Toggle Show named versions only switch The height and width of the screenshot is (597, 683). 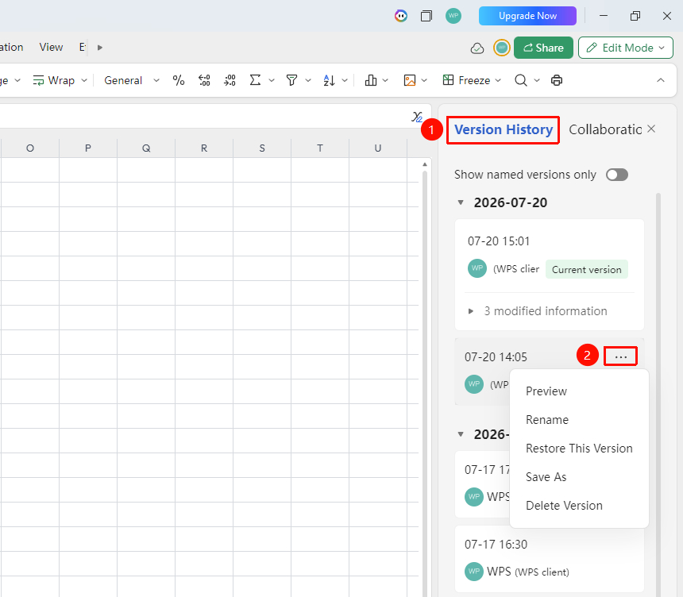pos(617,175)
